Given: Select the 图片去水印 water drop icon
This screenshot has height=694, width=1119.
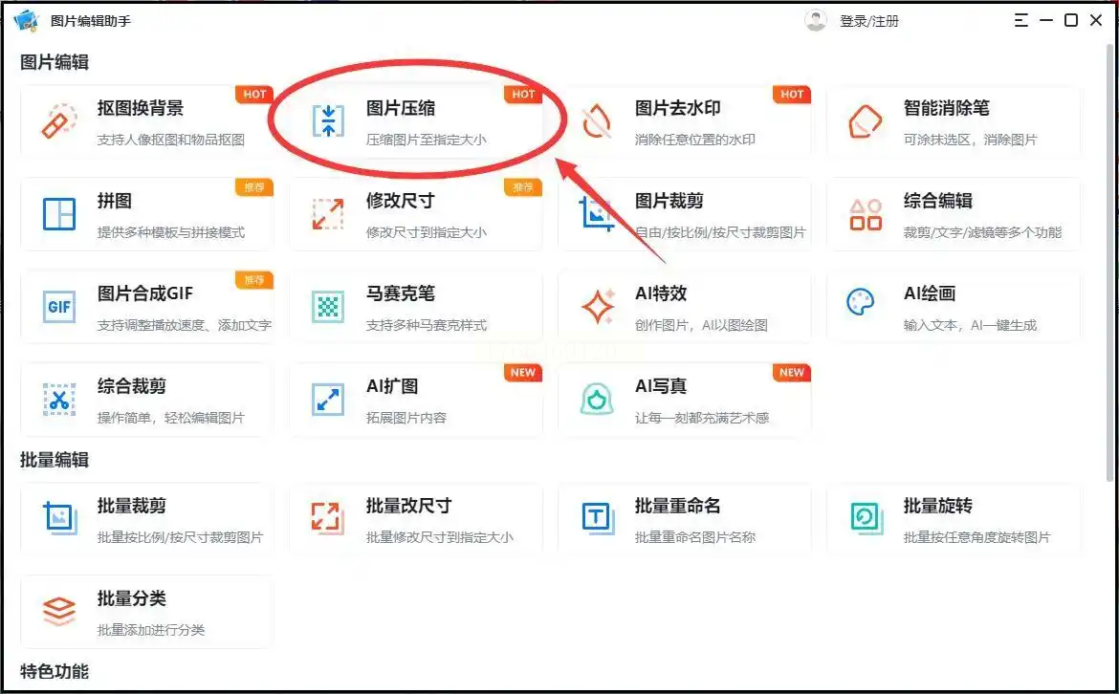Looking at the screenshot, I should pyautogui.click(x=597, y=121).
